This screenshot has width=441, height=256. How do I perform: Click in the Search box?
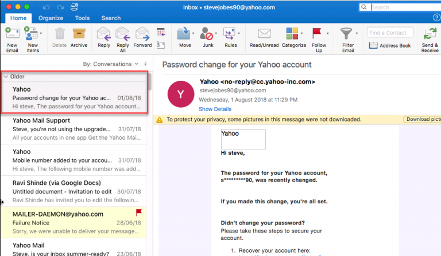click(405, 7)
